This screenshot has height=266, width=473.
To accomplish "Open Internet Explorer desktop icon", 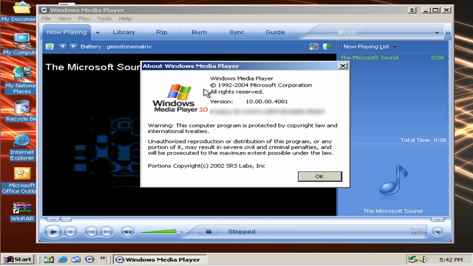I will tap(21, 147).
